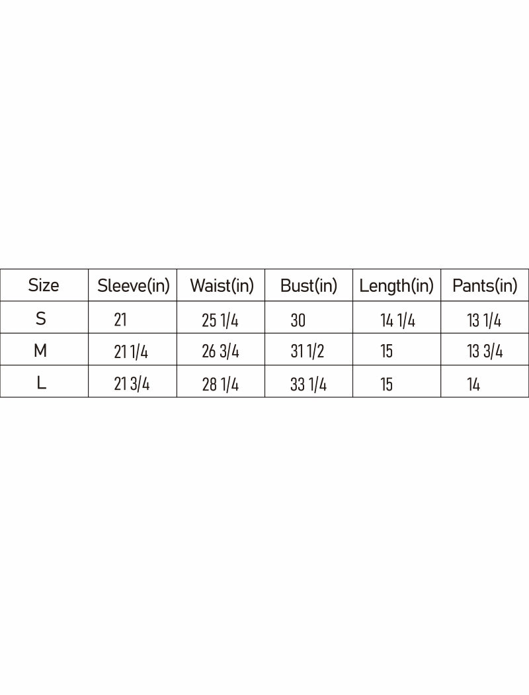The image size is (529, 695).
Task: Click bust value 31 1/2 for size M
Action: tap(307, 352)
